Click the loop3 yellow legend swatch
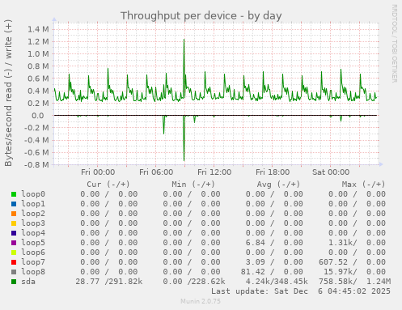The height and width of the screenshot is (310, 402). point(14,223)
